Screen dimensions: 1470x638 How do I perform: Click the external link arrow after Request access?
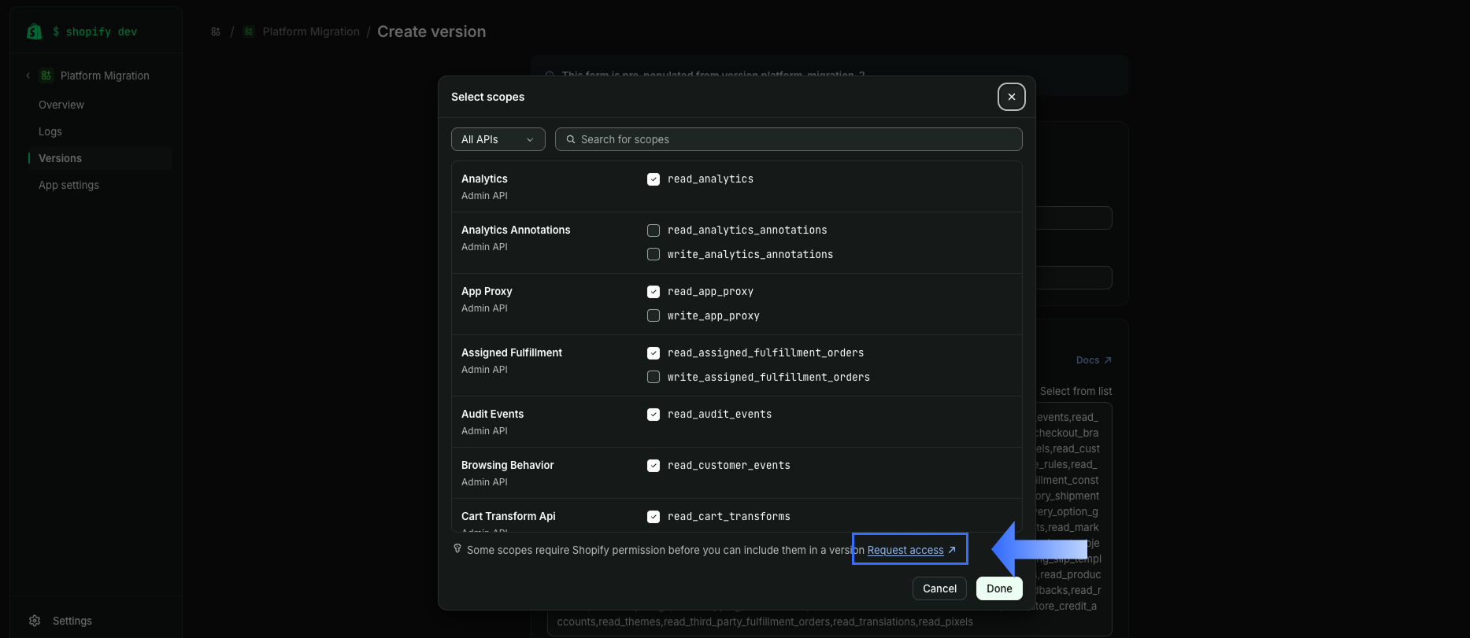[952, 550]
